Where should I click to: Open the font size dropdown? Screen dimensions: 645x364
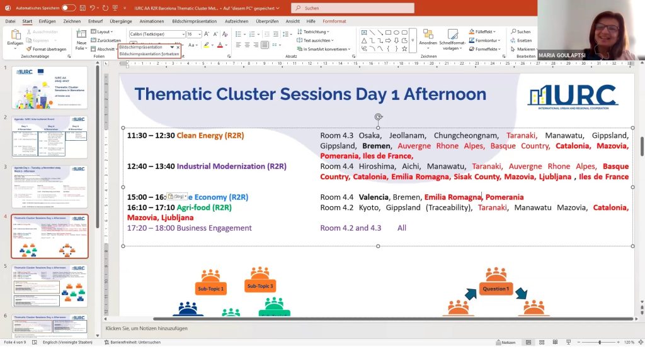pyautogui.click(x=199, y=34)
